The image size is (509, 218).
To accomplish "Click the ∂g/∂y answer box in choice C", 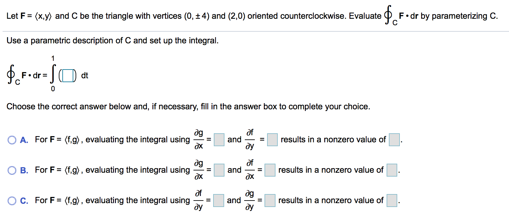I will pyautogui.click(x=270, y=201).
